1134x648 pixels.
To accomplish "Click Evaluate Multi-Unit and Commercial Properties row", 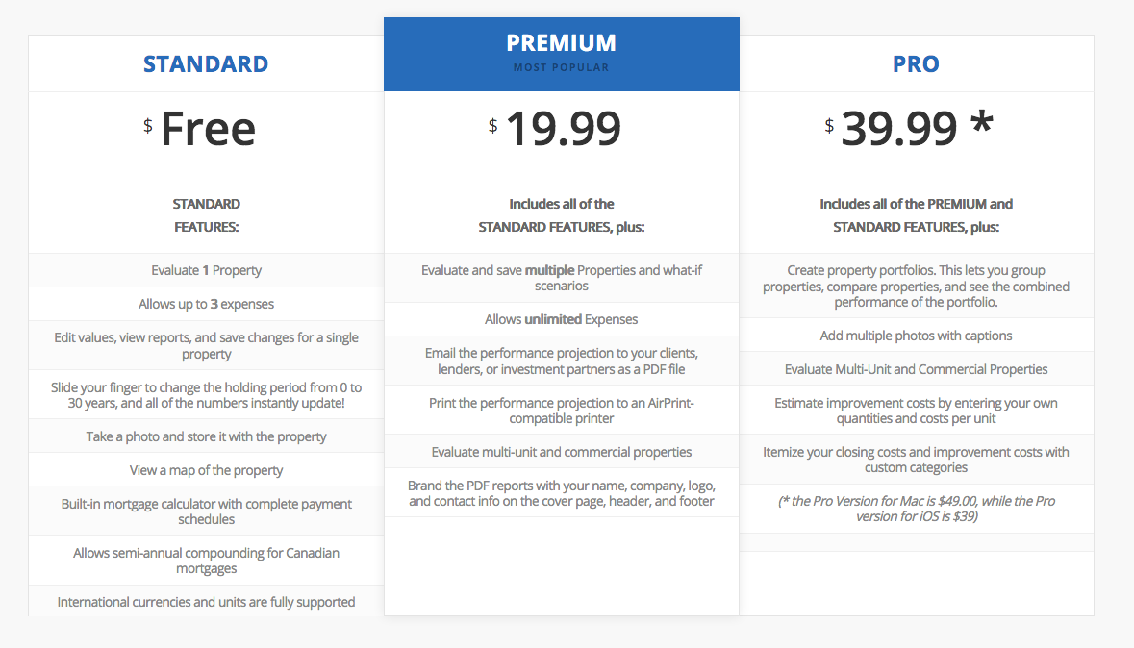I will click(916, 369).
